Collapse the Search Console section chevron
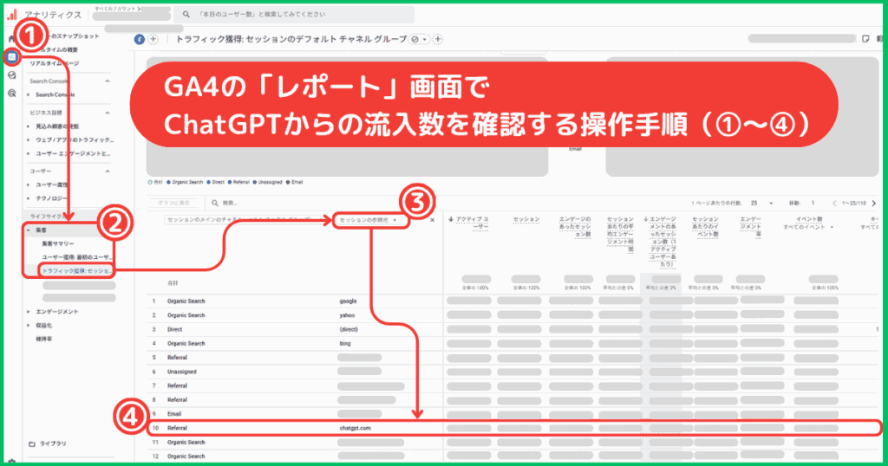 [x=108, y=81]
